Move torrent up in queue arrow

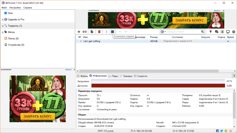(x=120, y=32)
